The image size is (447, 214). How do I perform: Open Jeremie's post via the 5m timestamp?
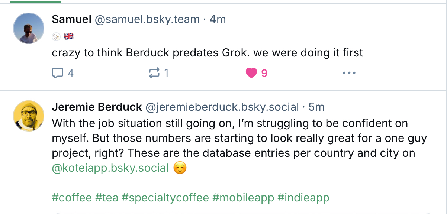[x=316, y=107]
